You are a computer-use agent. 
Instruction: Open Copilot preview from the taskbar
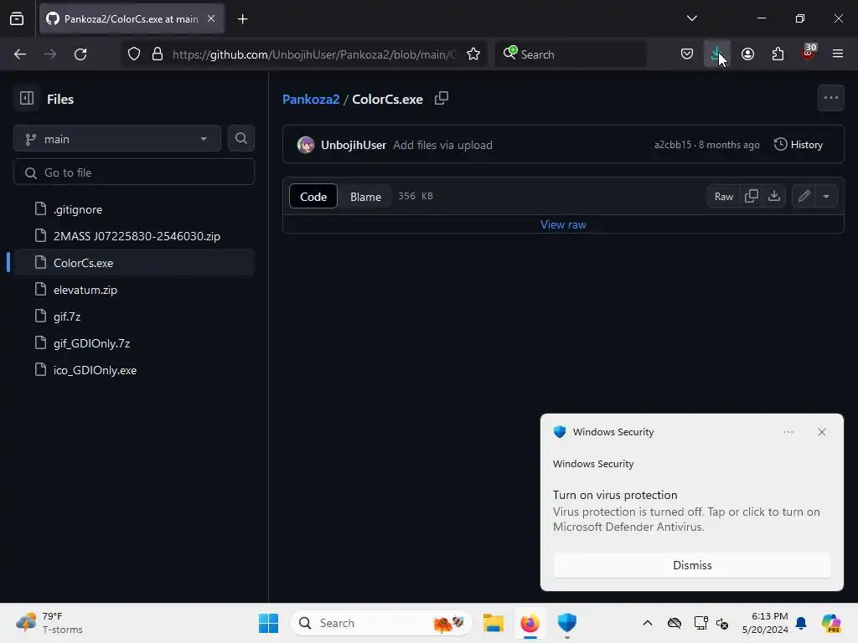[830, 623]
